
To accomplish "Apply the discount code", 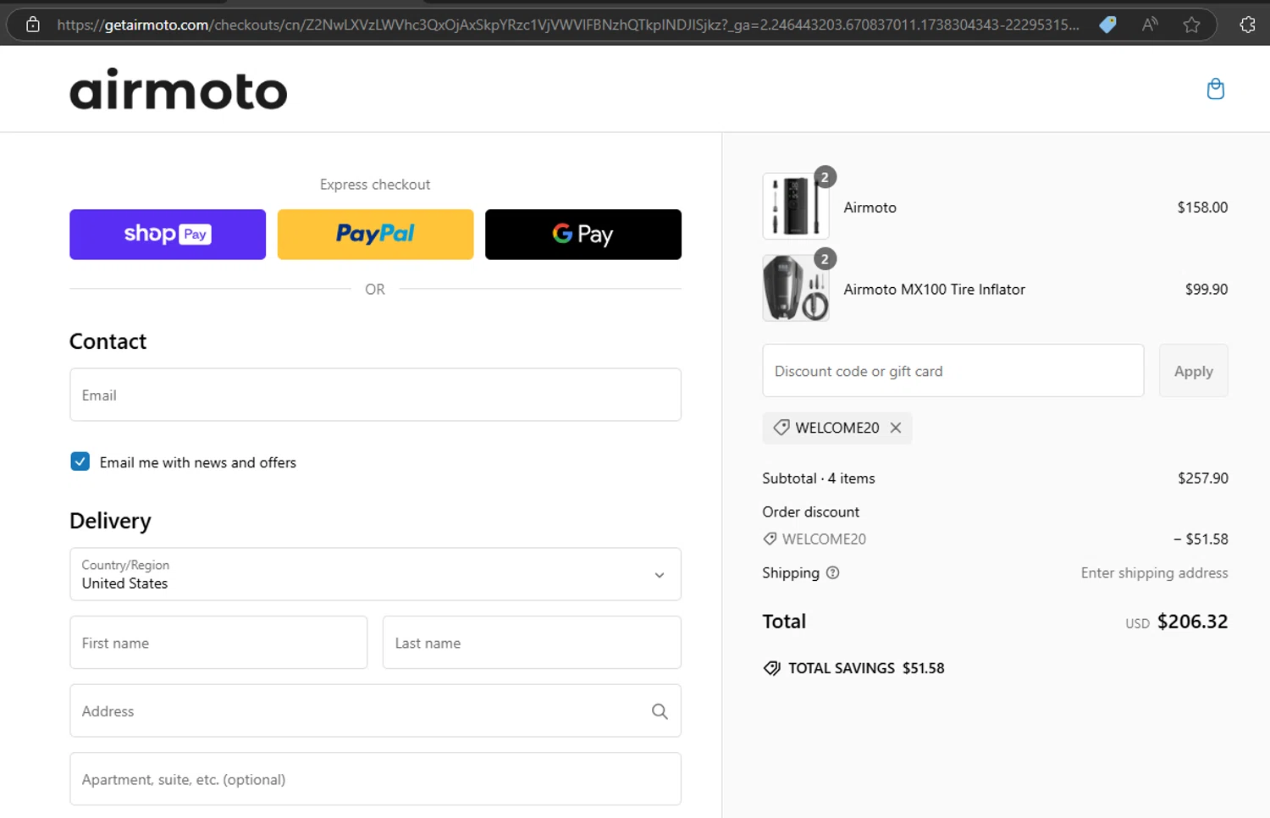I will point(1193,371).
